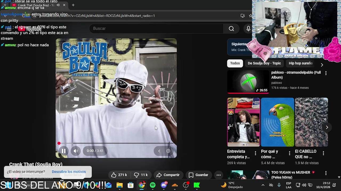This screenshot has height=191, width=341.
Task: Save the video with Guardar
Action: tap(198, 175)
